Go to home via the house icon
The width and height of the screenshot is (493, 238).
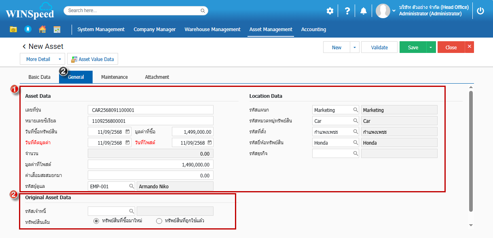tap(42, 29)
